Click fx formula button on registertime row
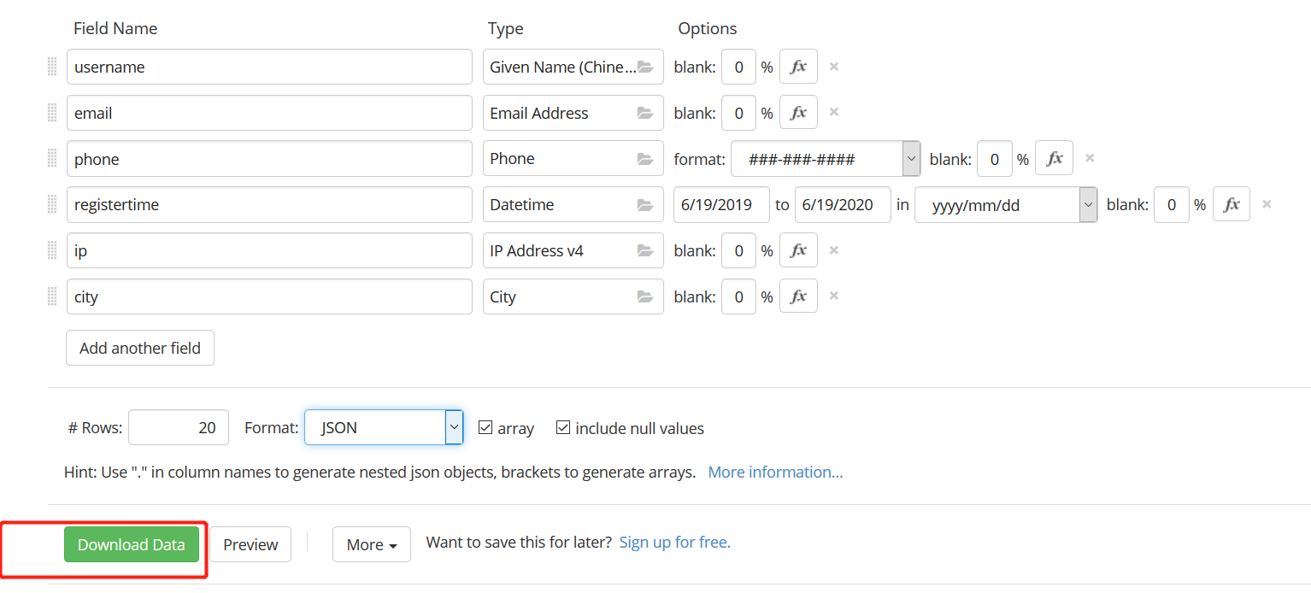The height and width of the screenshot is (593, 1311). (1231, 205)
